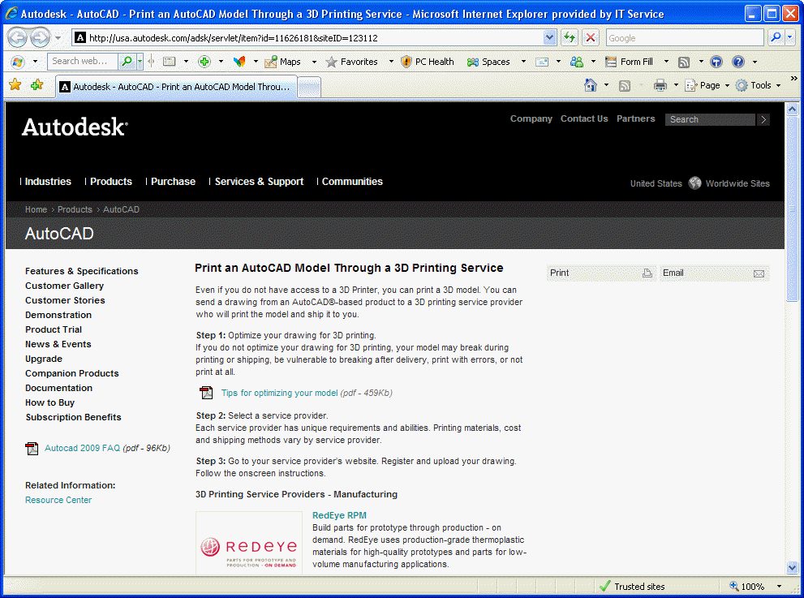
Task: Click the Home house icon in command bar
Action: (x=591, y=85)
